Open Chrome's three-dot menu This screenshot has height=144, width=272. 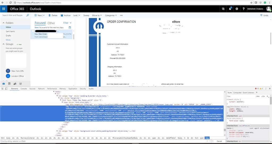[269, 3]
